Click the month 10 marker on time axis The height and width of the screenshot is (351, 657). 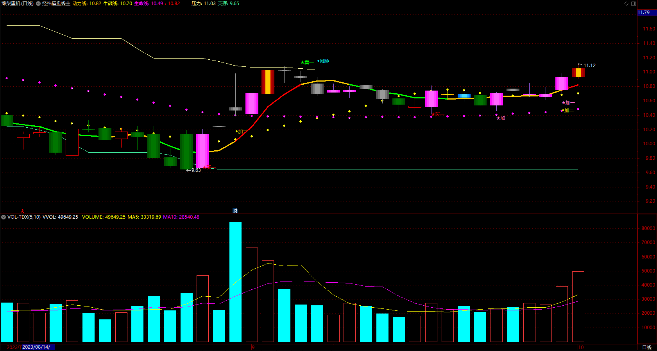(581, 347)
